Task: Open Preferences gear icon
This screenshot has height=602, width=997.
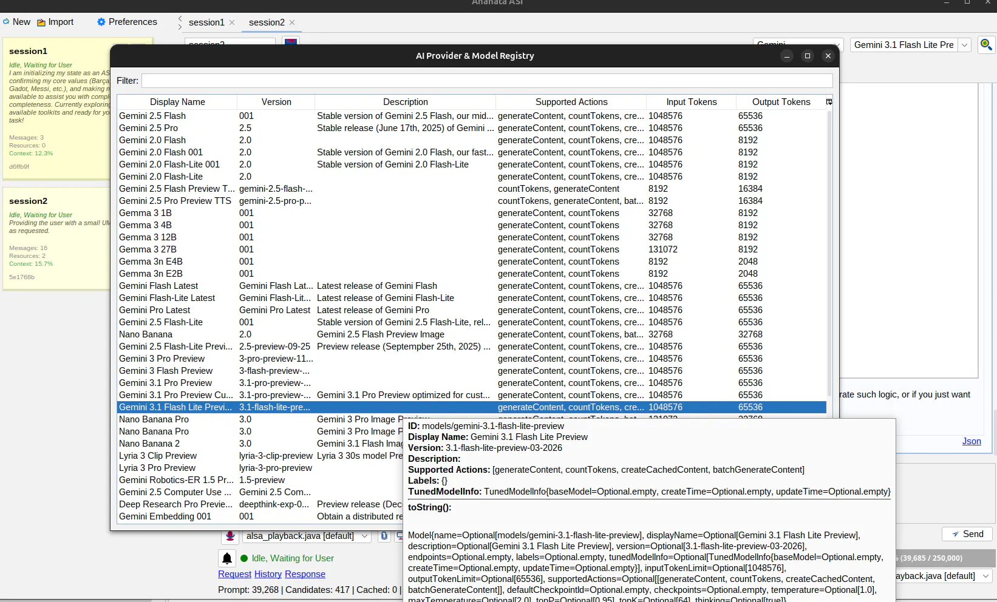Action: click(x=101, y=22)
